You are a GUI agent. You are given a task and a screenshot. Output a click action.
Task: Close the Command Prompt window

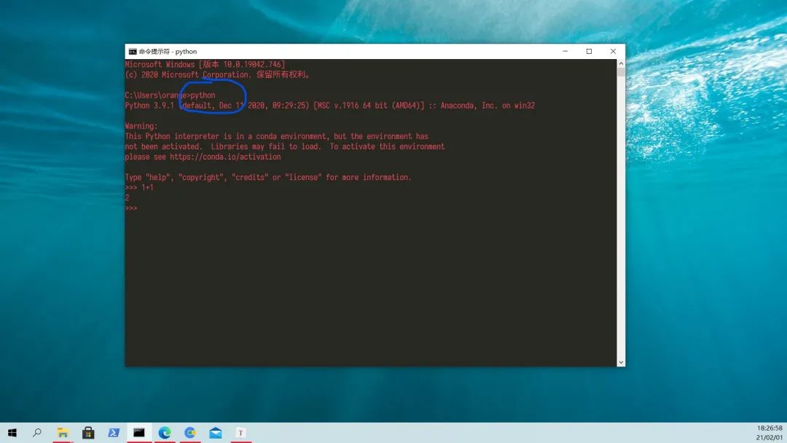tap(613, 51)
